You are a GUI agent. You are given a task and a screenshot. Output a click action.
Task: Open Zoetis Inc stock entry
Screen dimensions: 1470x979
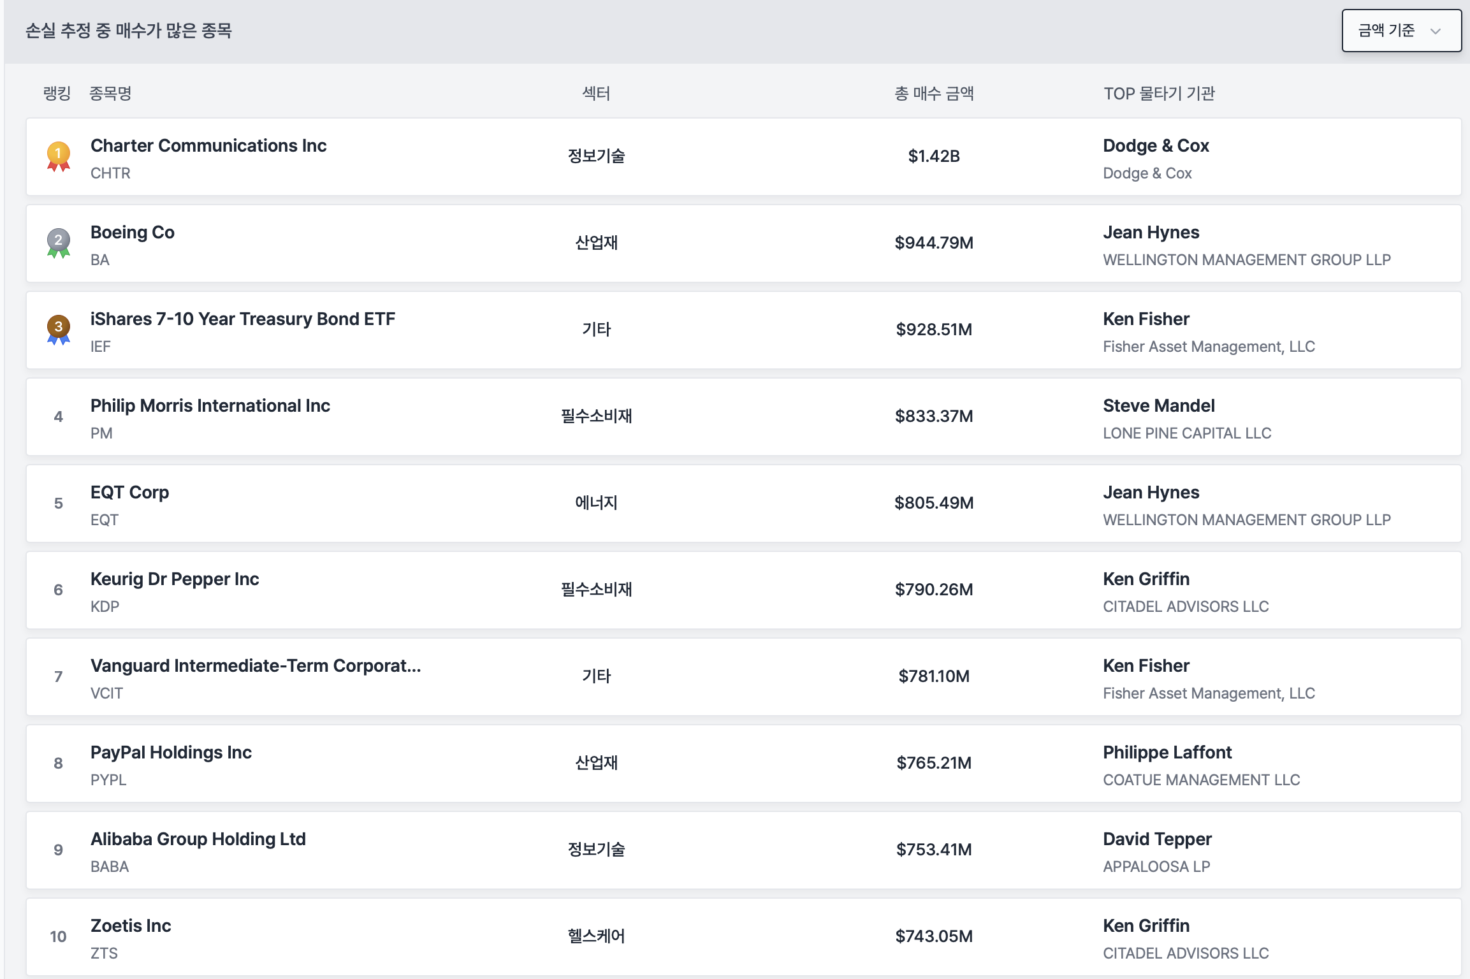(x=130, y=926)
